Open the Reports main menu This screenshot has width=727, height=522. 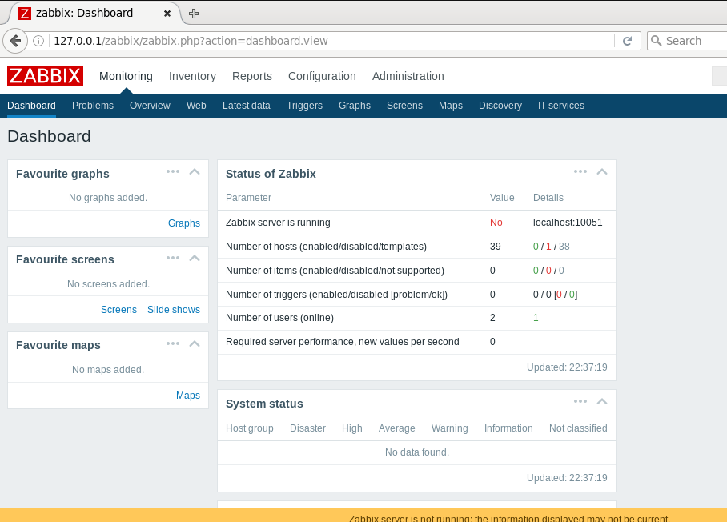(x=252, y=76)
